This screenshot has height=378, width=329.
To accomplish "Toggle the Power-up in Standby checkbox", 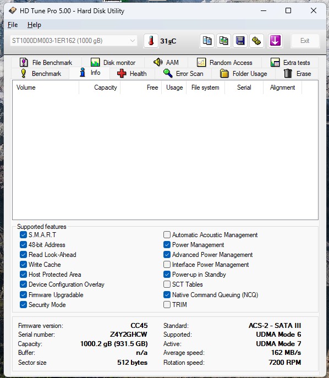I will pos(167,275).
